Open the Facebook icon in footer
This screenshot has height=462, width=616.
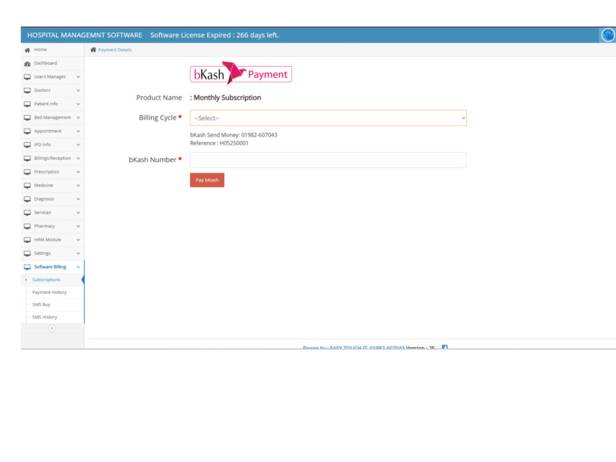[x=444, y=347]
